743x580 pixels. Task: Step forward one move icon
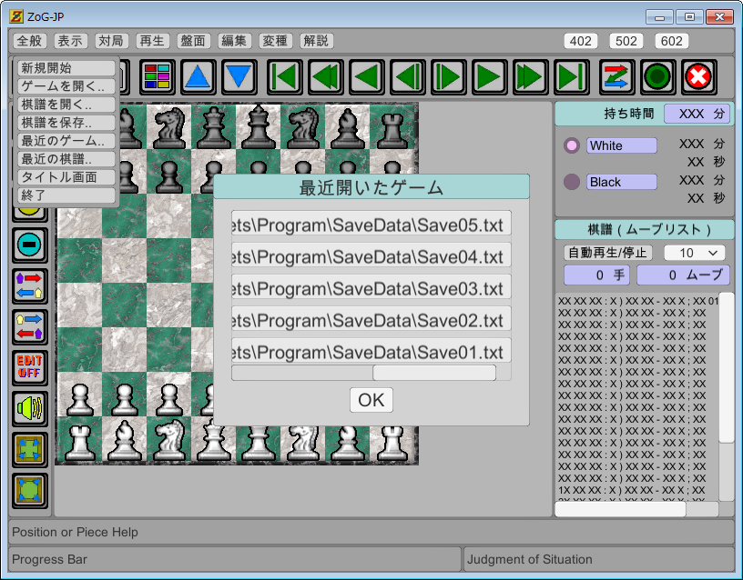449,77
